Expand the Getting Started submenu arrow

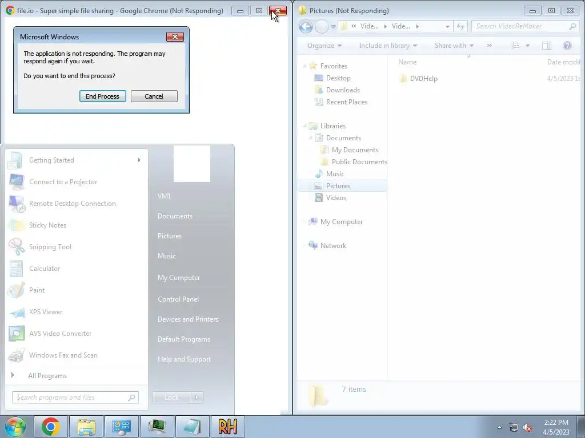pyautogui.click(x=139, y=160)
